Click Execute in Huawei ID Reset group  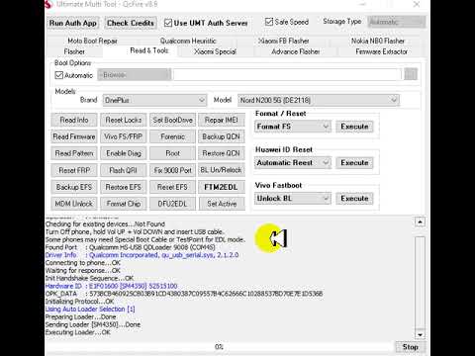[354, 162]
